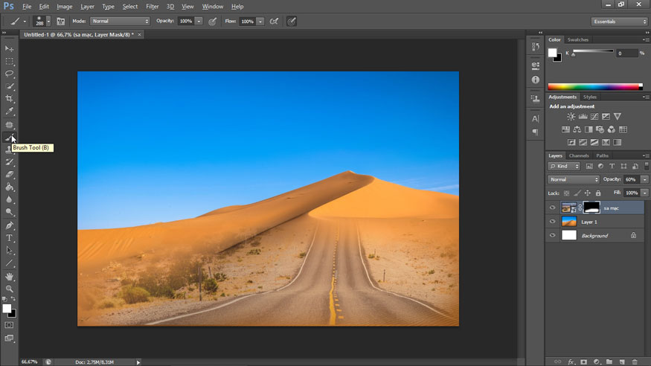This screenshot has width=651, height=366.
Task: Hide the sa mac layer
Action: coord(552,208)
